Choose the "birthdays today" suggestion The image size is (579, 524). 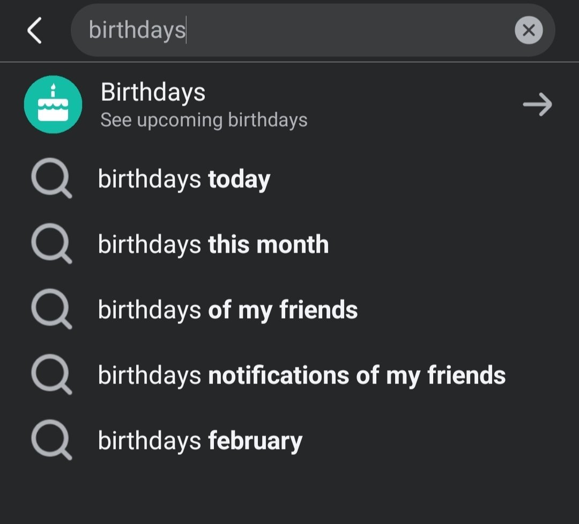(x=184, y=180)
